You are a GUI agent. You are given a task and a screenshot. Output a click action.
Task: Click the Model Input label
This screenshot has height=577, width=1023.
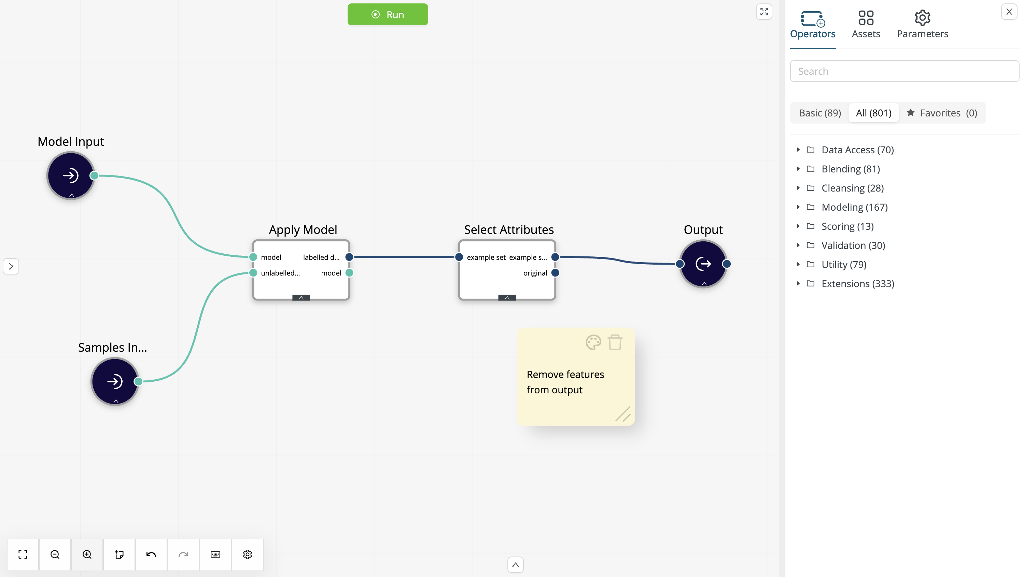71,141
